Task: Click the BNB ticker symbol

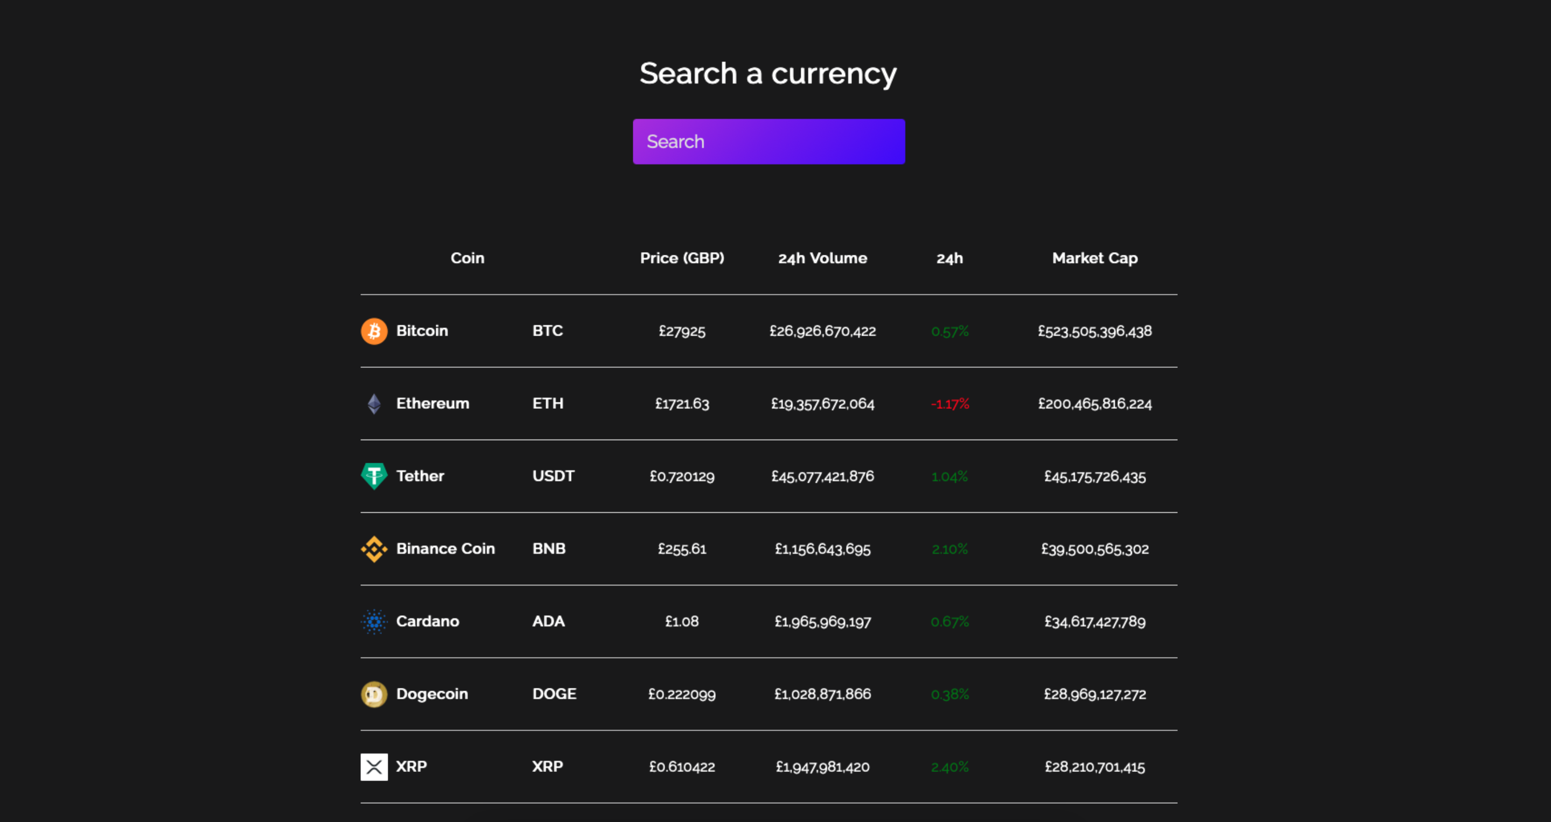Action: [549, 548]
